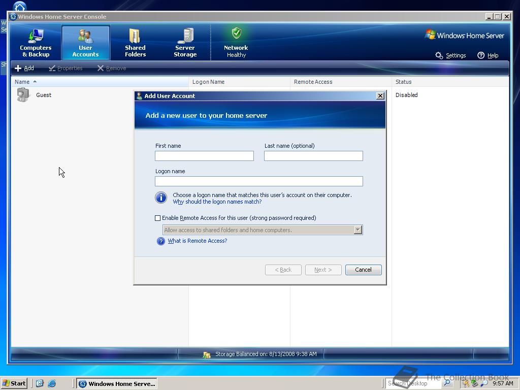Click the Back button in the wizard
This screenshot has width=520, height=390.
283,270
